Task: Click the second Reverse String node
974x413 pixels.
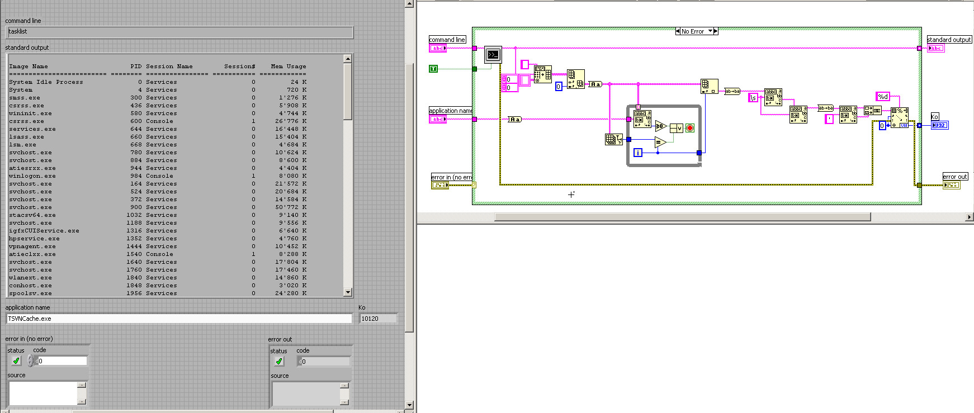Action: click(x=825, y=108)
